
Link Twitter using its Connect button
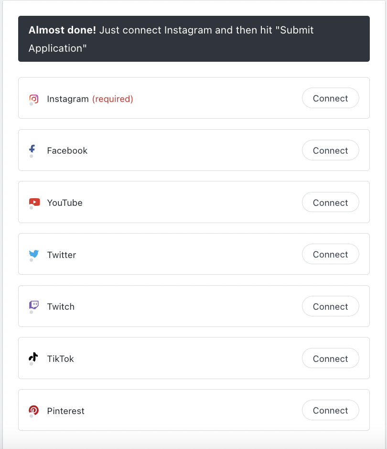[x=330, y=254]
